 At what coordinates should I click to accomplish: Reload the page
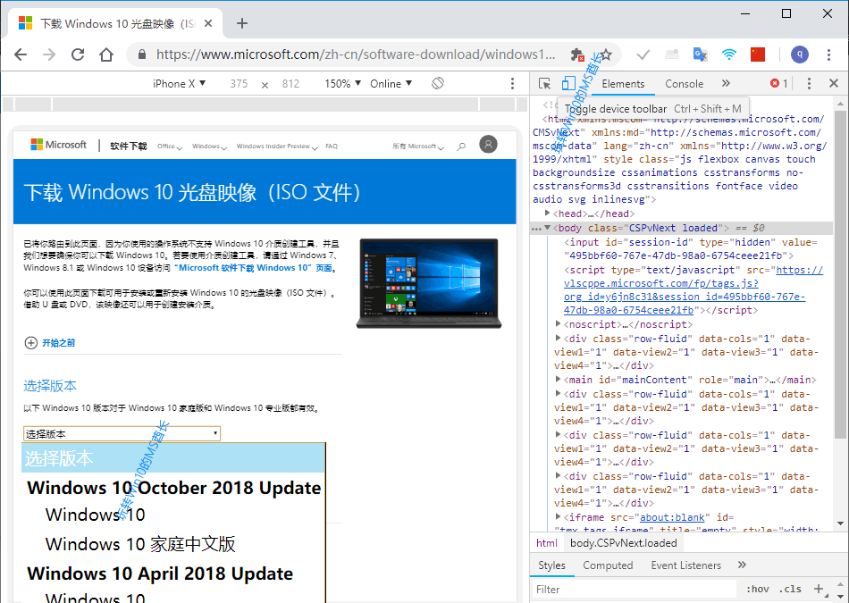point(78,54)
